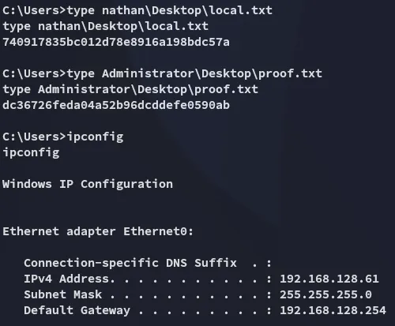The image size is (395, 326).
Task: Click the 'Windows IP Configuration' heading
Action: (88, 184)
